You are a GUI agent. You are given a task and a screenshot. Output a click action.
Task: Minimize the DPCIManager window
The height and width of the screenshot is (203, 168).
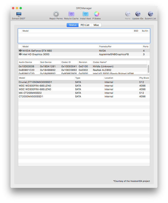coord(17,8)
